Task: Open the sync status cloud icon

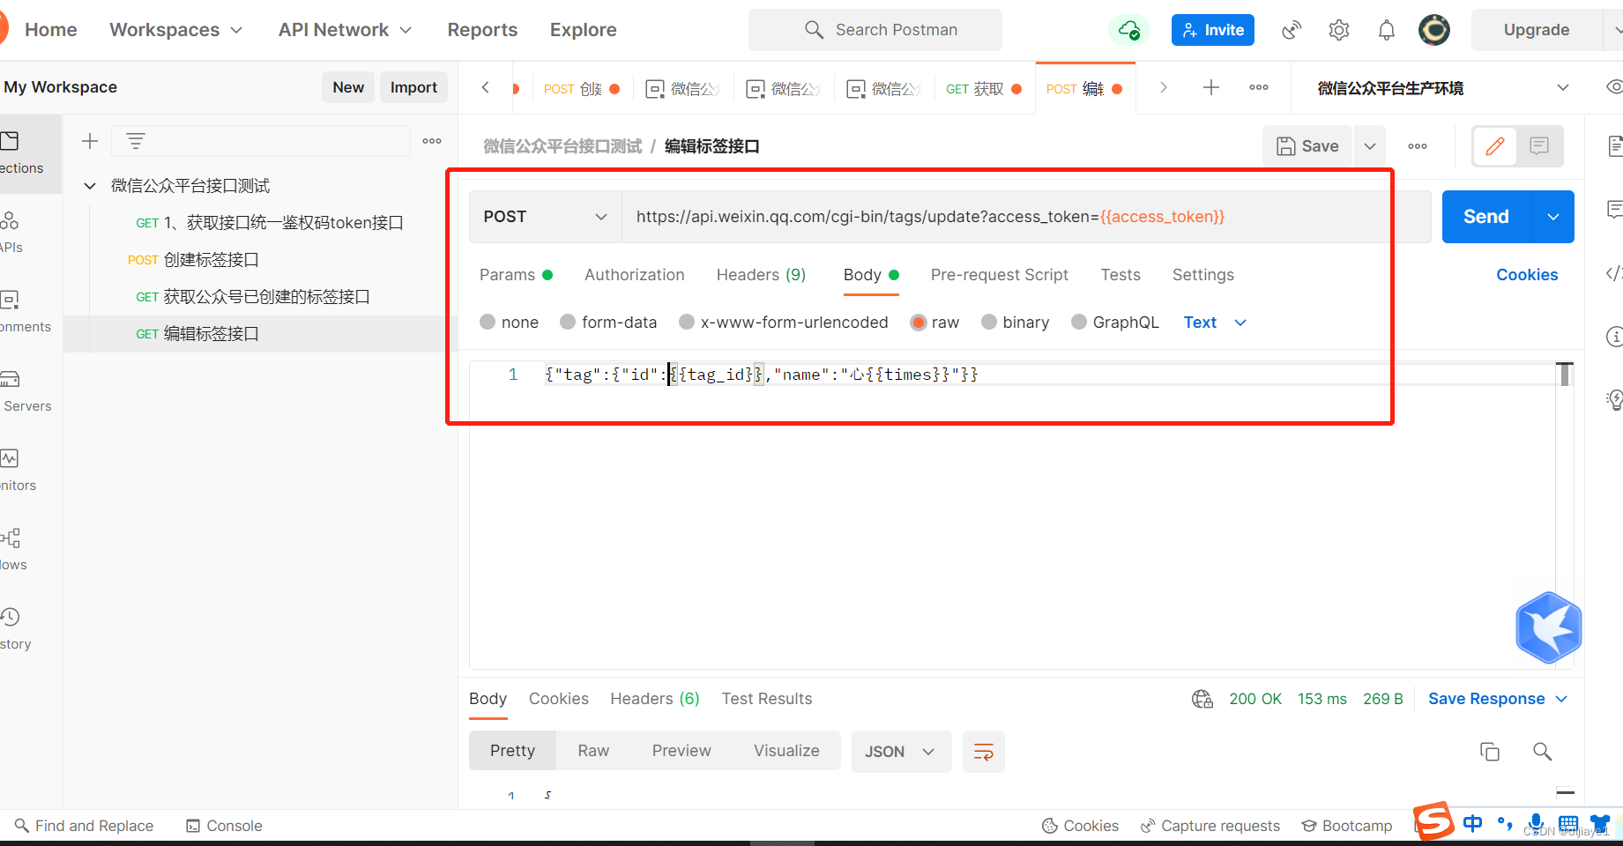Action: (1129, 30)
